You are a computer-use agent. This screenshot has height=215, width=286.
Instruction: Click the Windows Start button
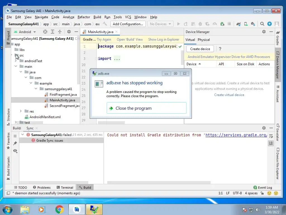click(7, 209)
